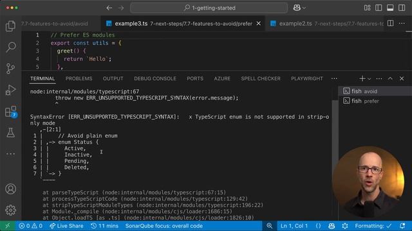The image size is (412, 231).
Task: Click the sparkle gear status bar icon
Action: 345,226
